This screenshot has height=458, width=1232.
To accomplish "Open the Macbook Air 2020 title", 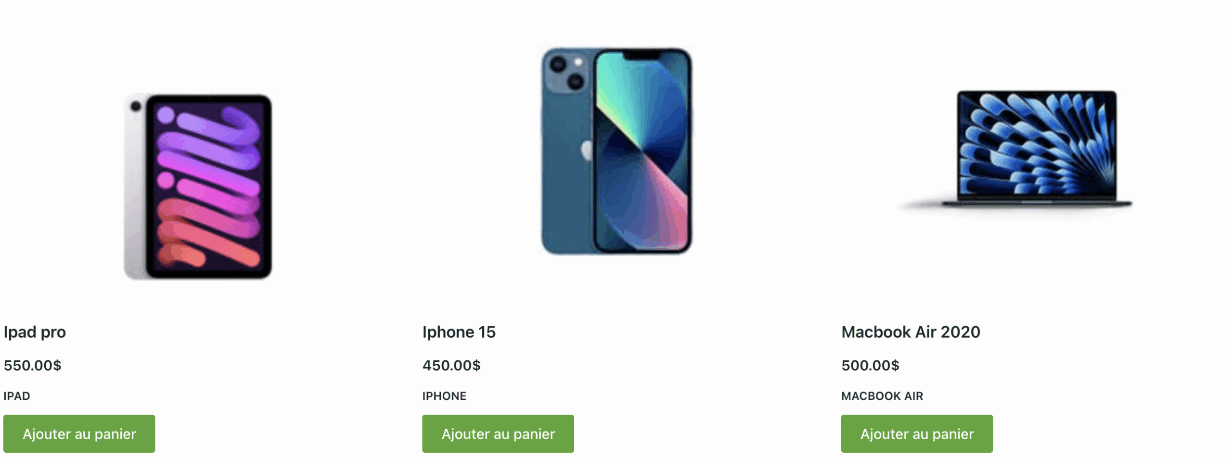I will pyautogui.click(x=911, y=332).
